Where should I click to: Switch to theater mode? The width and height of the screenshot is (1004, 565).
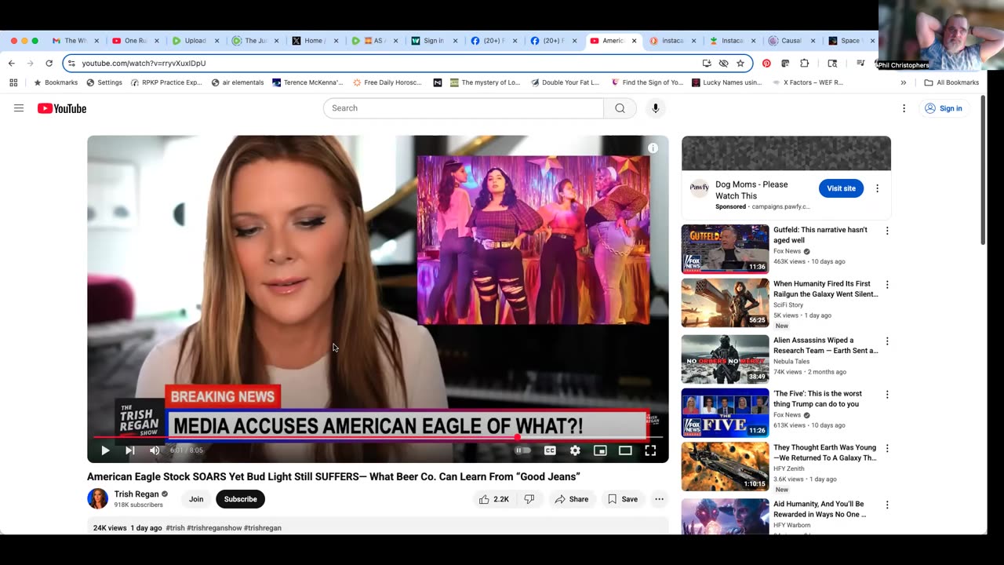click(625, 450)
